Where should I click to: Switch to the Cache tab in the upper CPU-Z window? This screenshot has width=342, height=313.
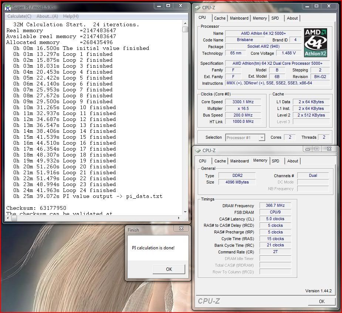[x=220, y=18]
